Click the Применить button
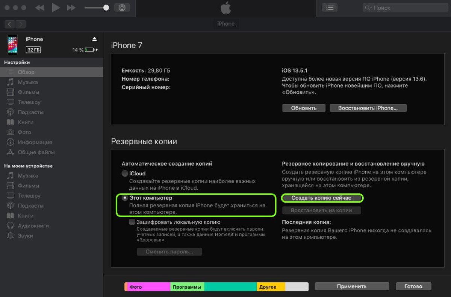This screenshot has width=451, height=297. point(352,286)
